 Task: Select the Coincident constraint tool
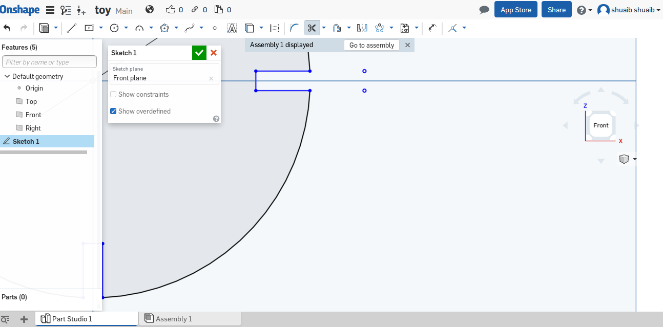452,28
